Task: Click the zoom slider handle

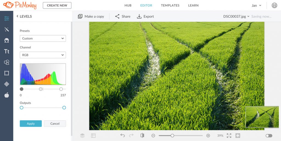Action: pos(172,136)
